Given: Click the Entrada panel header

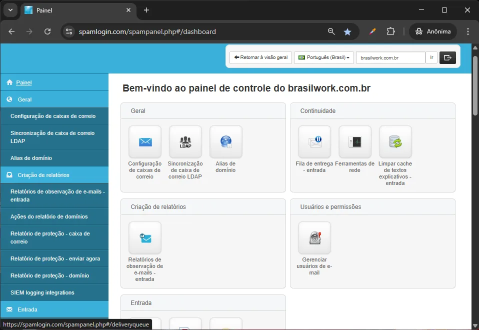Looking at the screenshot, I should [203, 302].
